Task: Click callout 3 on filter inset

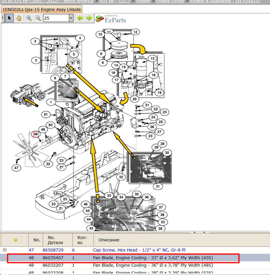Action: (36, 60)
